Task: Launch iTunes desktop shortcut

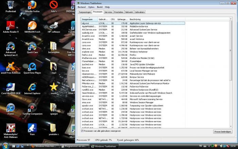Action: [11, 109]
